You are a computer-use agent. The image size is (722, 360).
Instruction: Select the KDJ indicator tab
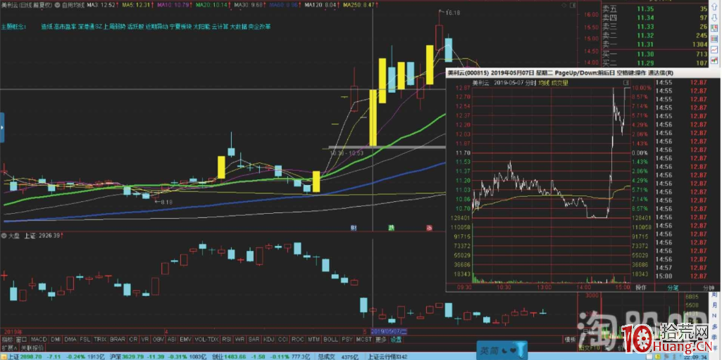pyautogui.click(x=268, y=340)
